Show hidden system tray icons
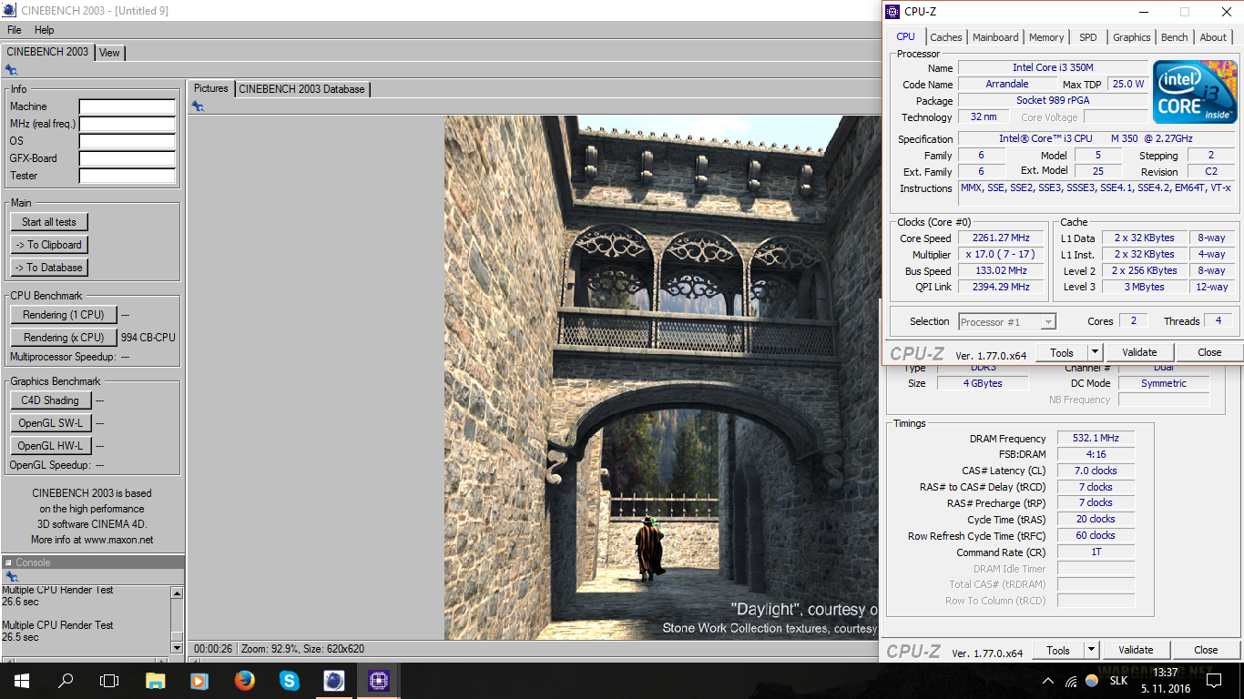 (1050, 681)
